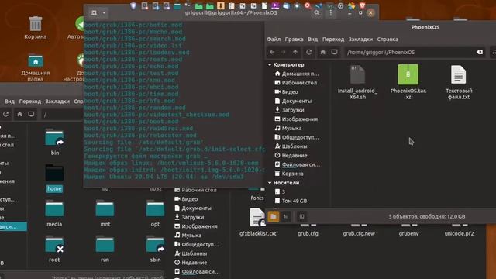This screenshot has height=279, width=496.
Task: Select root folder in root window
Action: [x=54, y=250]
